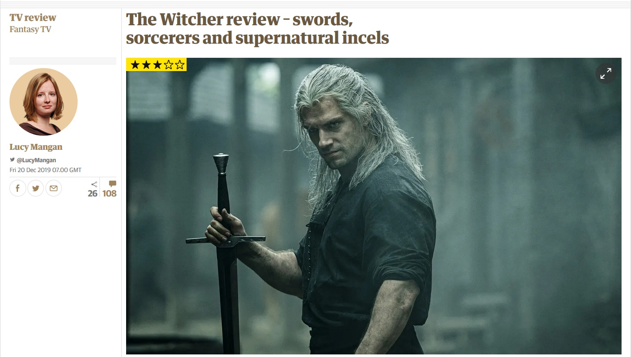The height and width of the screenshot is (357, 631).
Task: Click the author's circular portrait photo
Action: (x=43, y=102)
